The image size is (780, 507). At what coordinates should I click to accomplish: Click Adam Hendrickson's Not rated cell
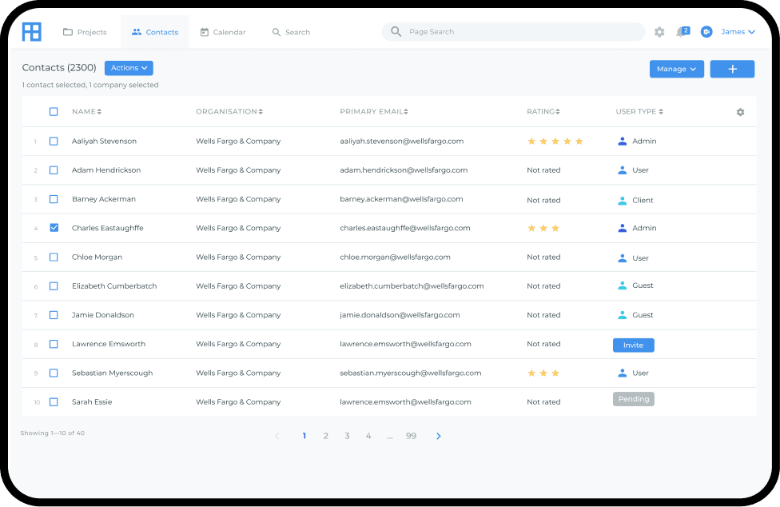pos(543,170)
